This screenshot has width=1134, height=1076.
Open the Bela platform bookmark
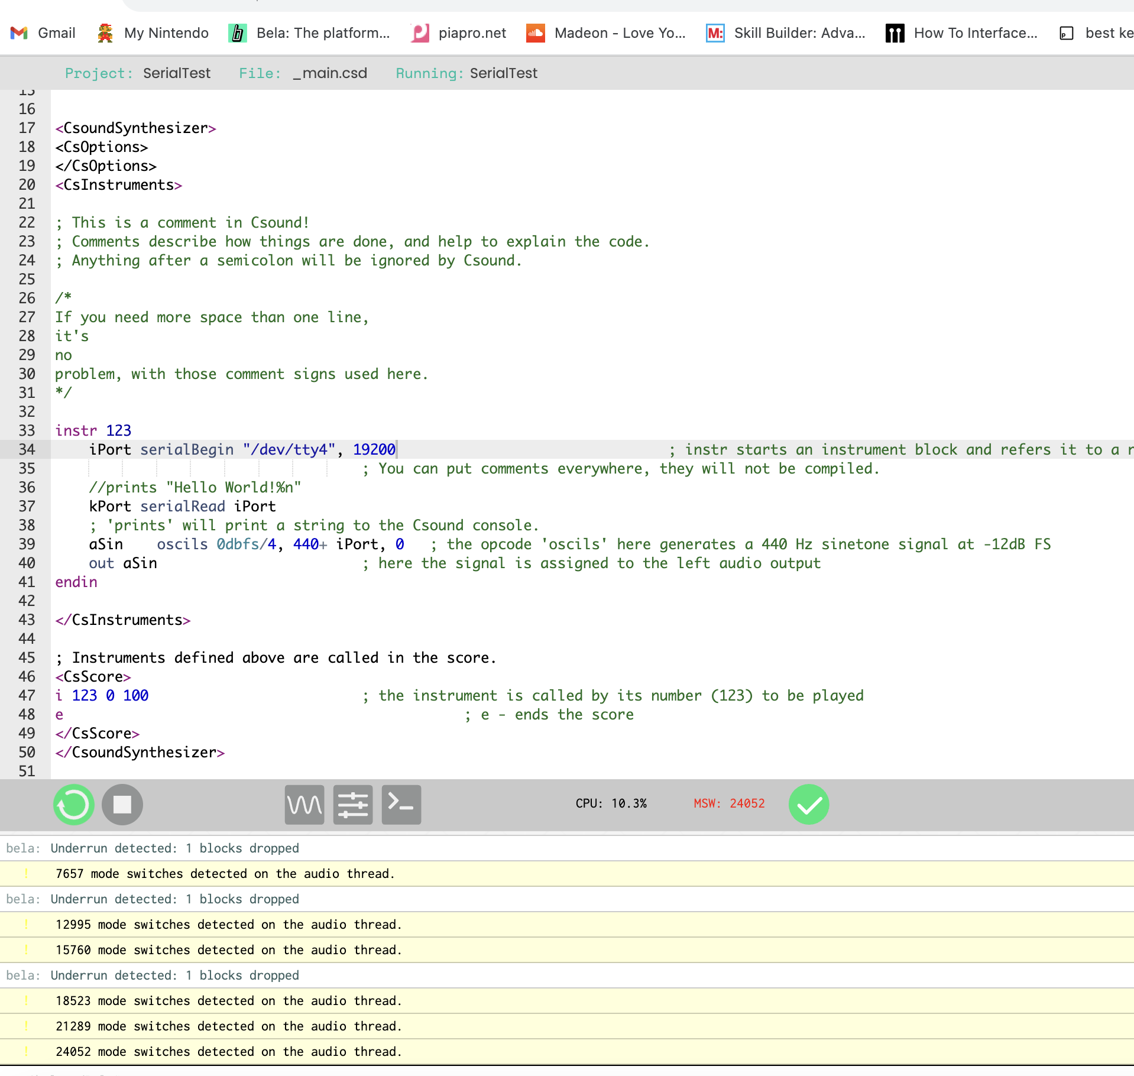pos(310,33)
